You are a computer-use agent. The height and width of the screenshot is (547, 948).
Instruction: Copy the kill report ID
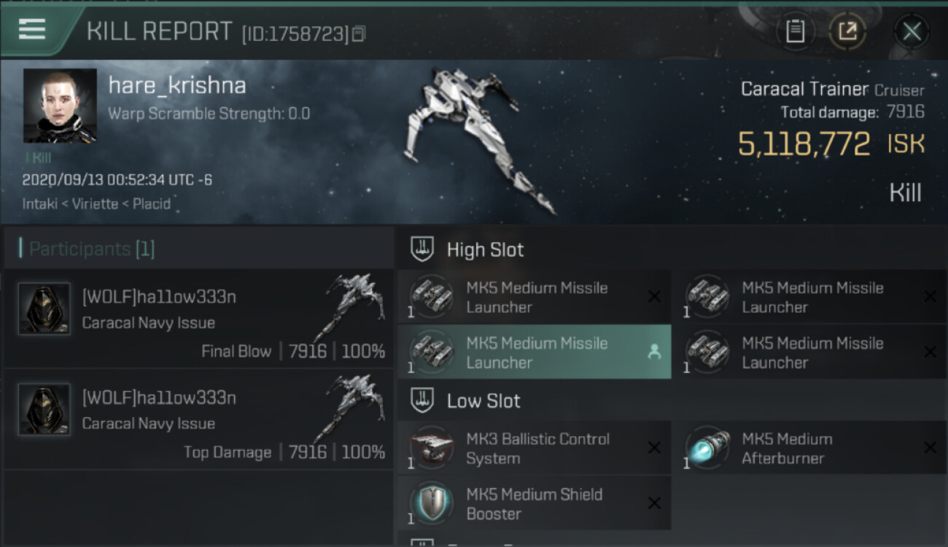pos(358,34)
